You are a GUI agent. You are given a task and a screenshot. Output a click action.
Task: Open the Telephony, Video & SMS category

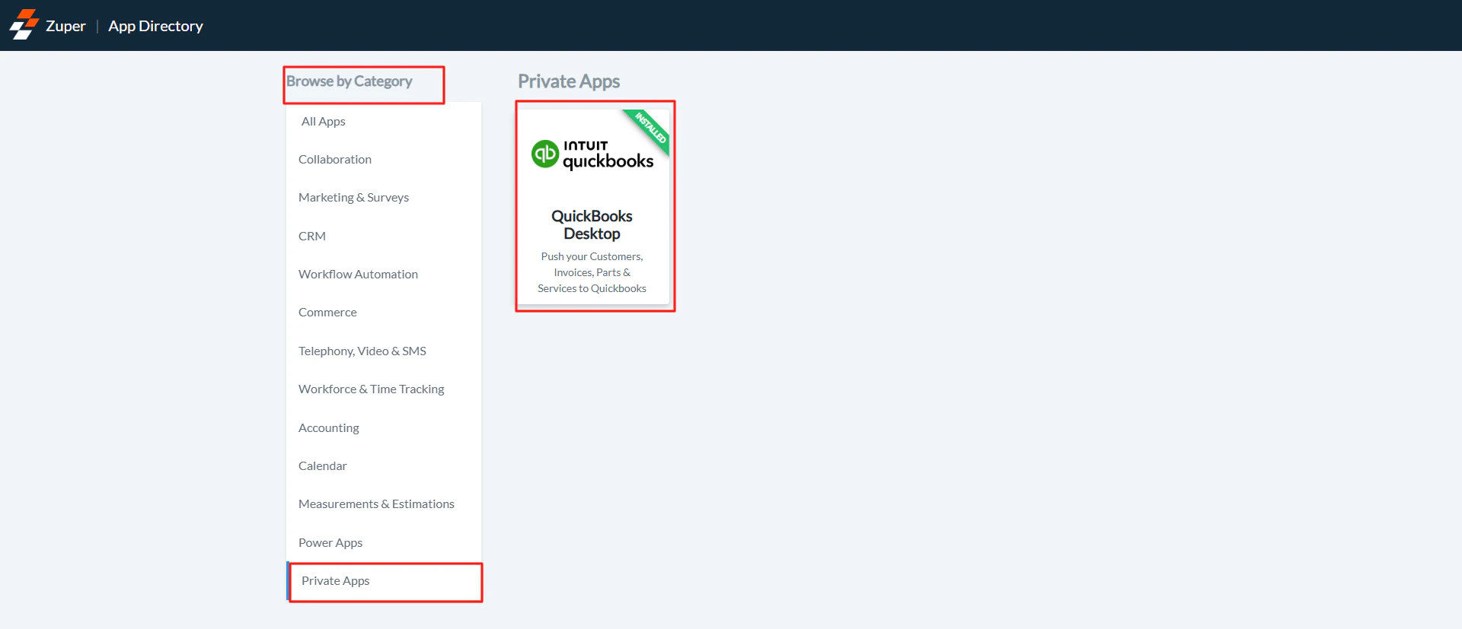(384, 351)
